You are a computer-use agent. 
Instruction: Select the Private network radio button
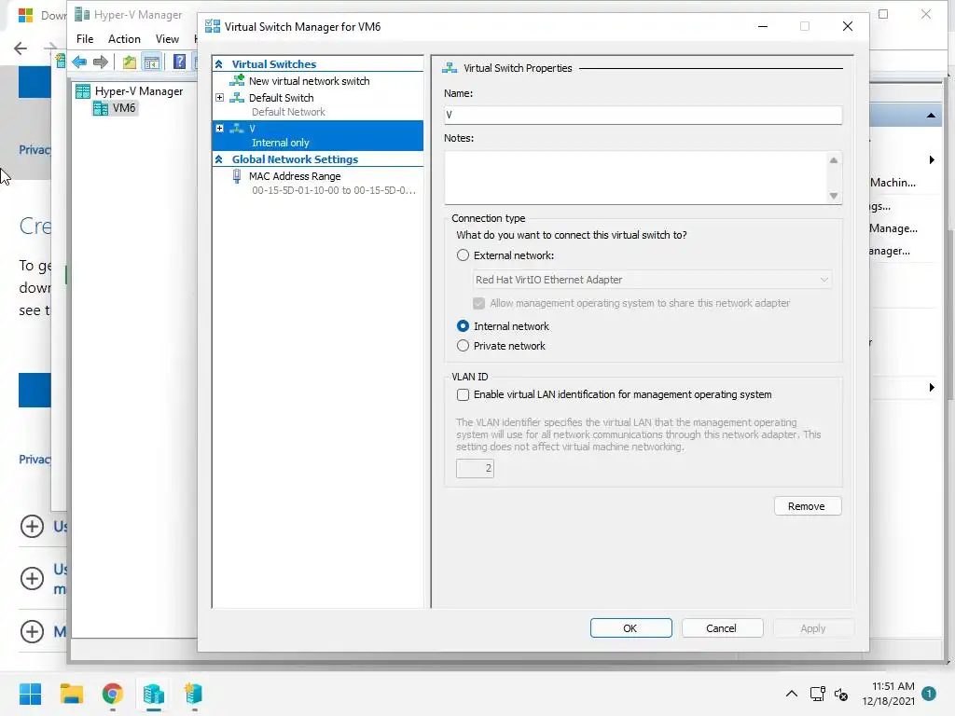click(x=463, y=346)
